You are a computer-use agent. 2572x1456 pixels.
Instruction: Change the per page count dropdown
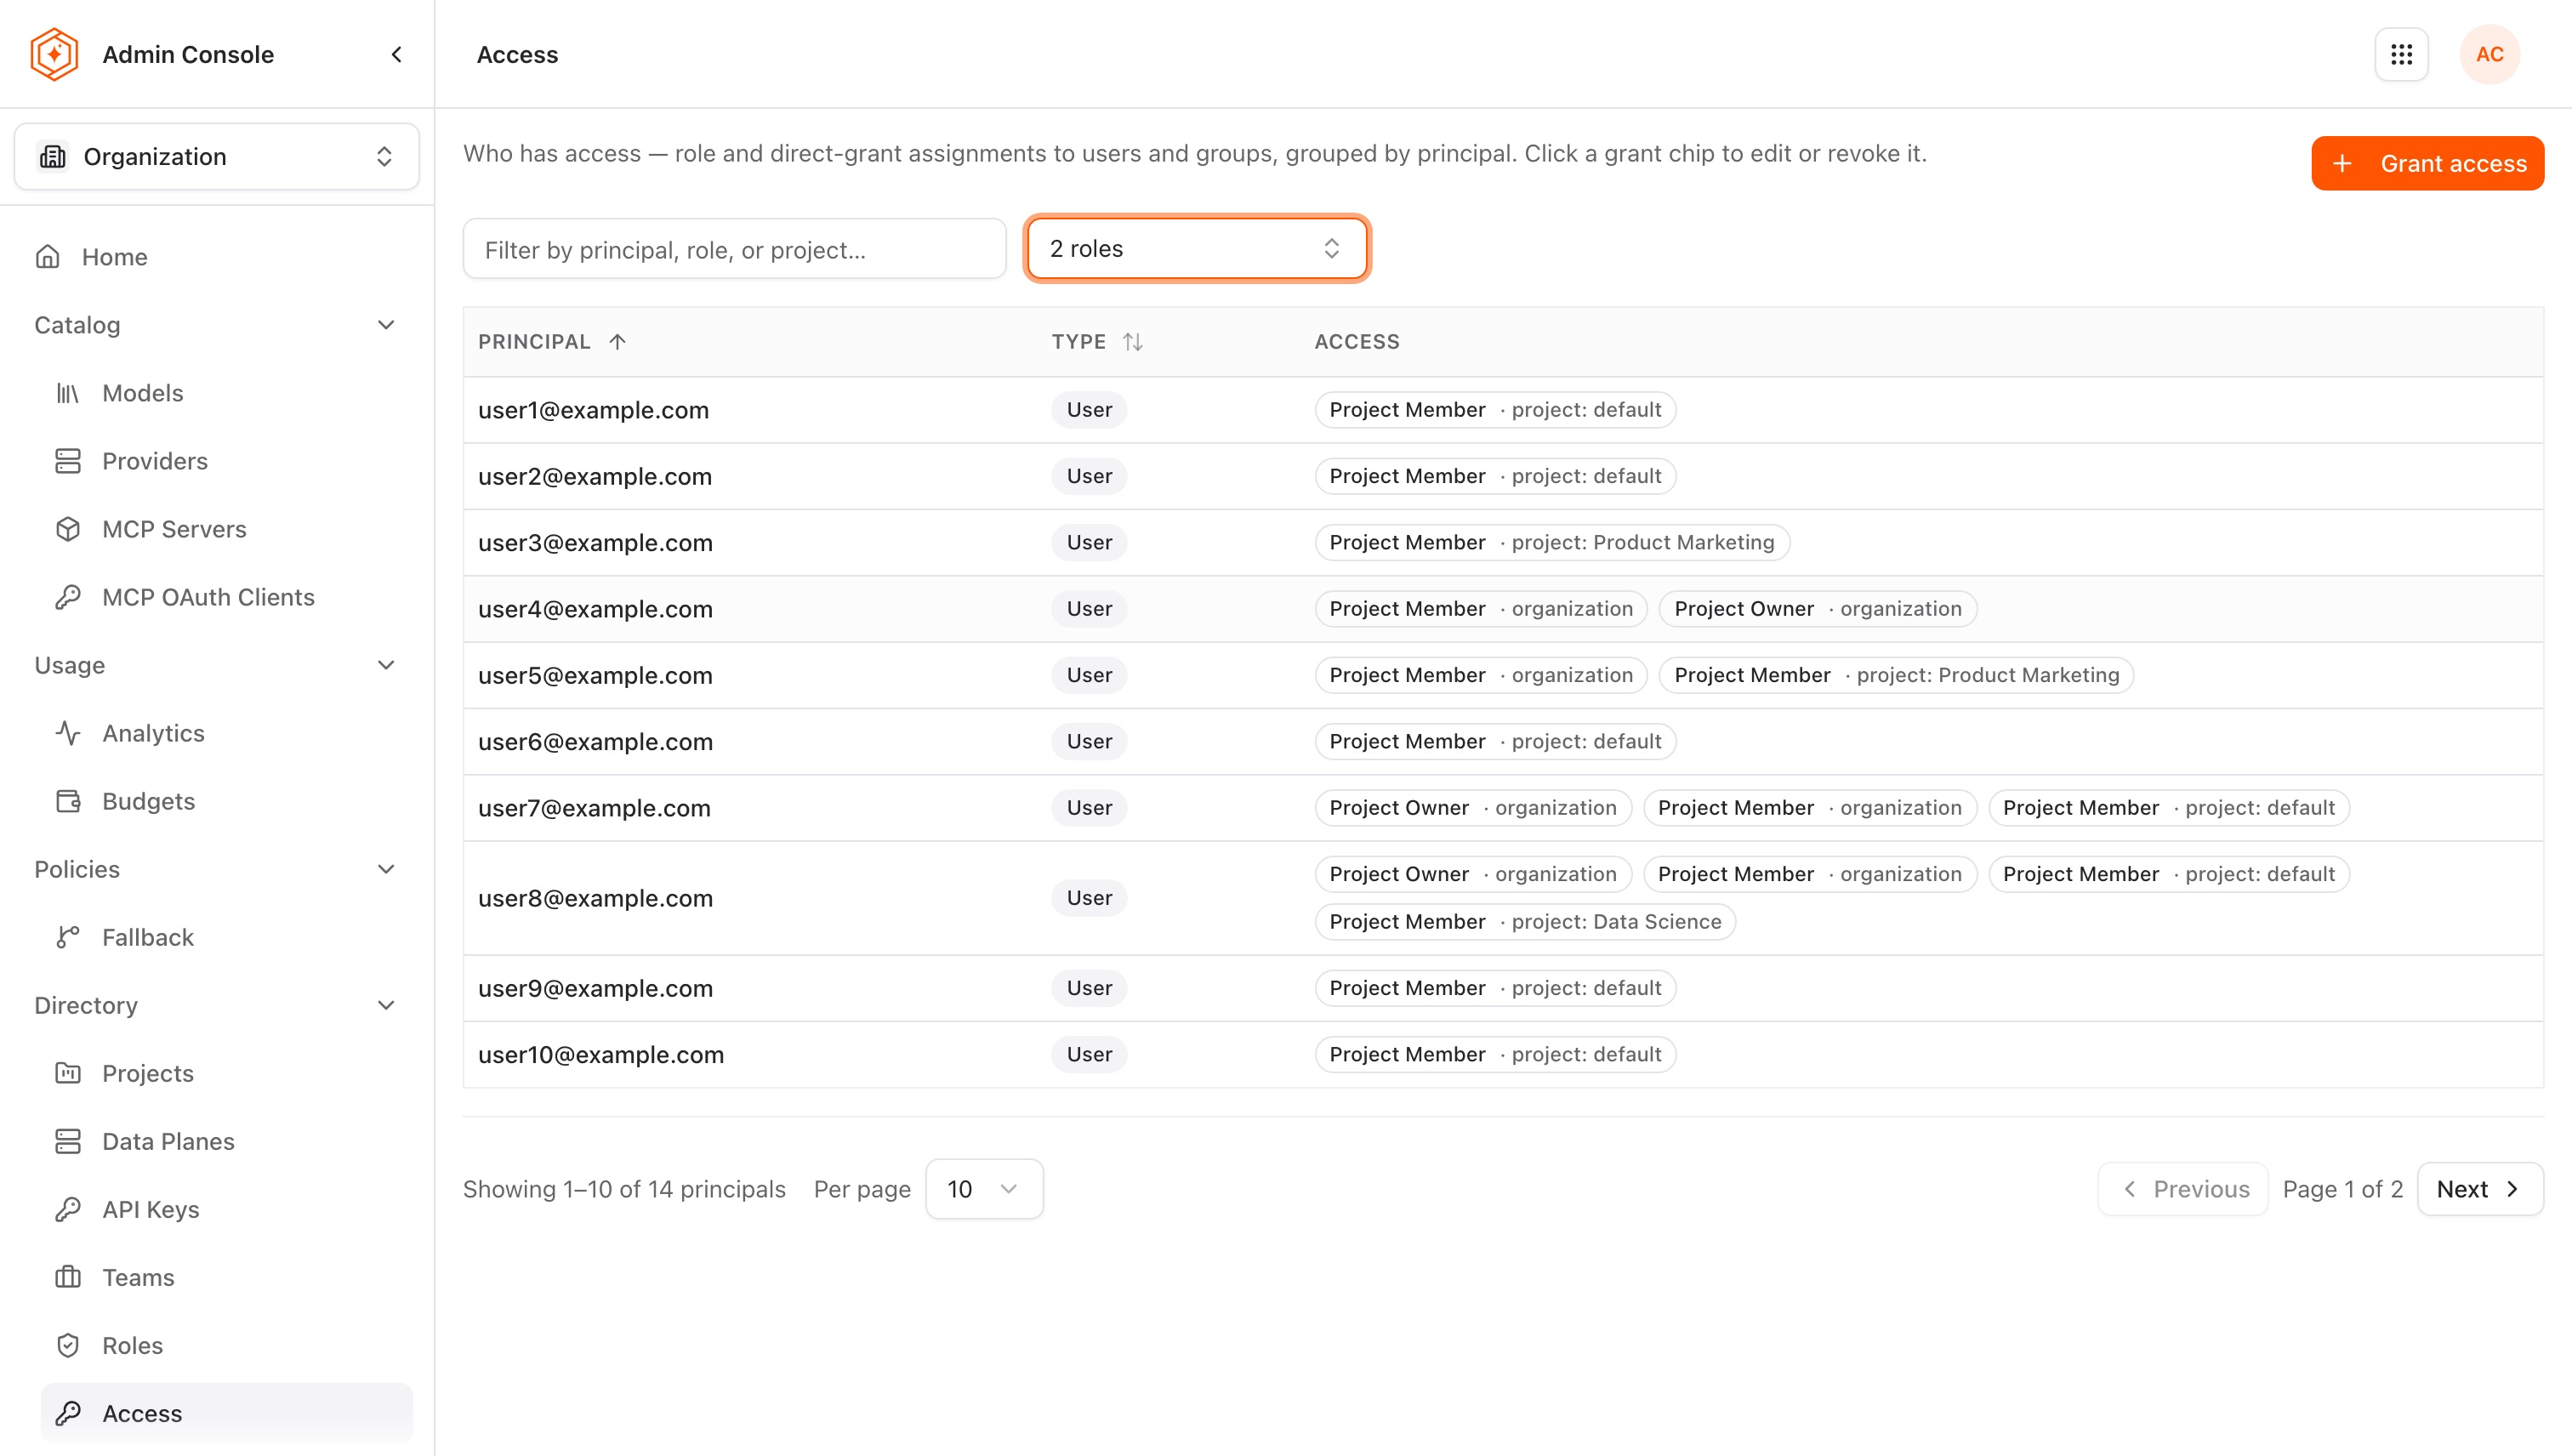[x=984, y=1189]
